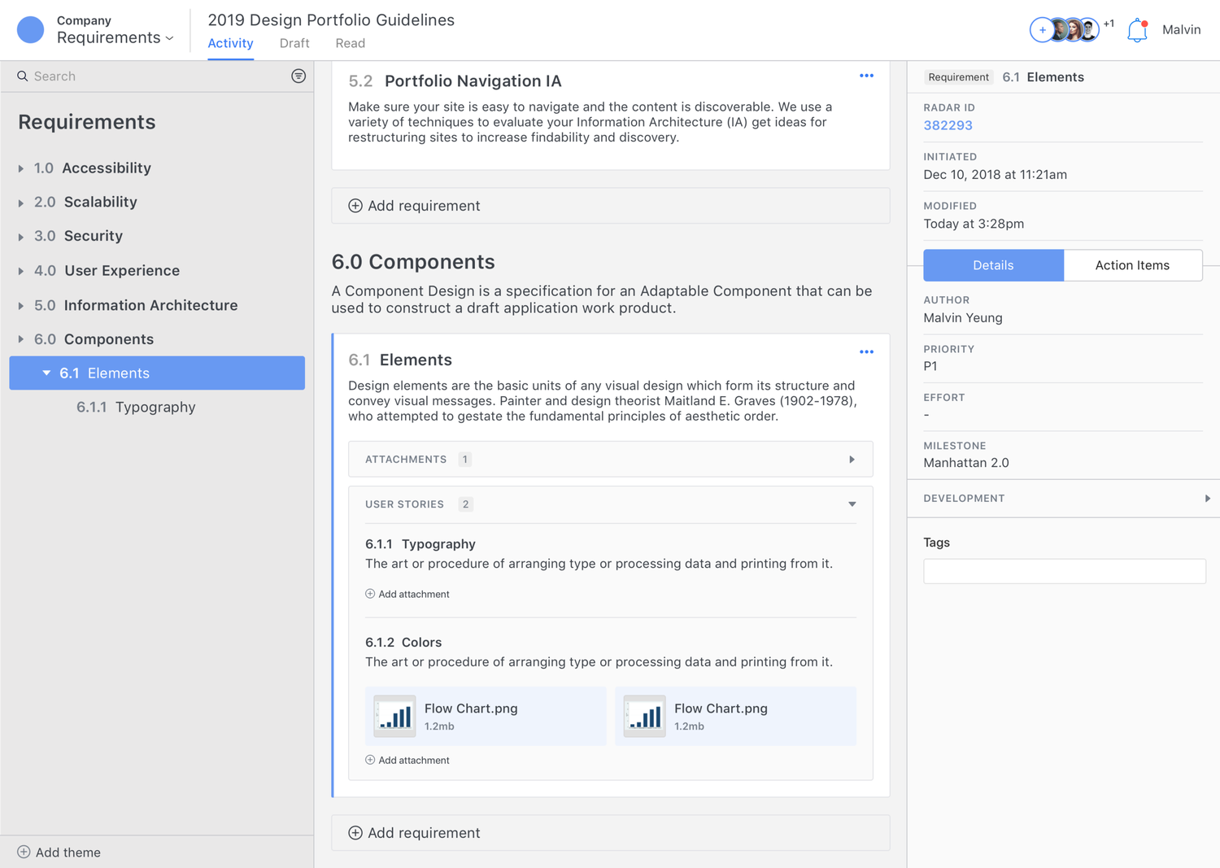
Task: Click Add theme in sidebar
Action: click(59, 853)
